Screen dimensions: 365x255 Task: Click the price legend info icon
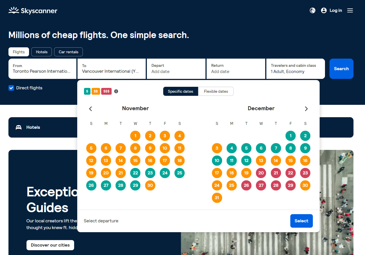[x=116, y=91]
